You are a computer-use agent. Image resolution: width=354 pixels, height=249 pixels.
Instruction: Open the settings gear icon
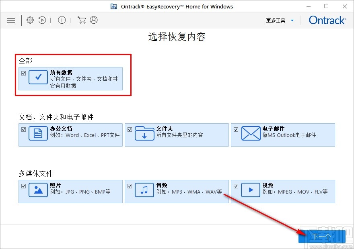(30, 20)
